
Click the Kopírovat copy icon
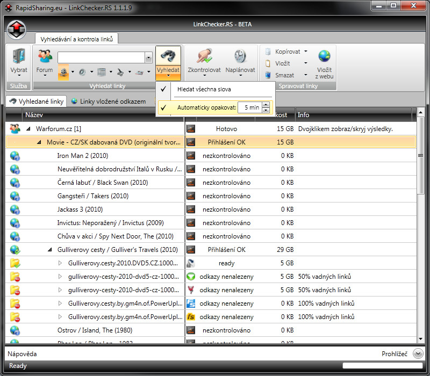pyautogui.click(x=268, y=52)
